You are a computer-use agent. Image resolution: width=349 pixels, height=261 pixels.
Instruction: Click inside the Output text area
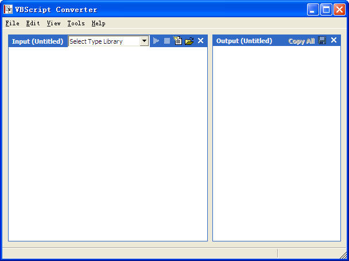(x=277, y=143)
